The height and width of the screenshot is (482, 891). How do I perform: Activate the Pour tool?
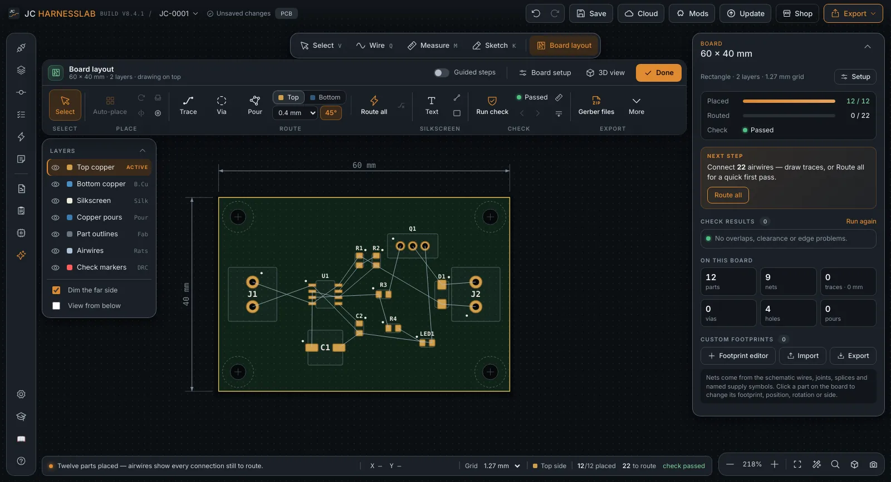pos(255,105)
